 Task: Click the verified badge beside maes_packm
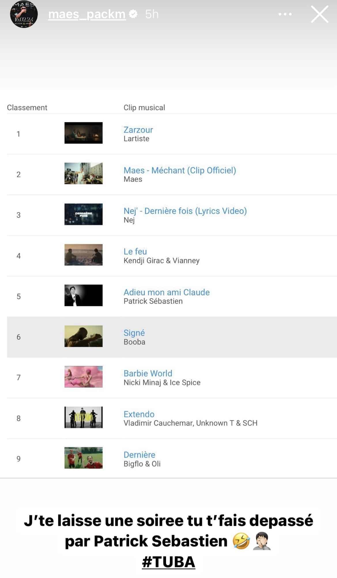coord(133,14)
